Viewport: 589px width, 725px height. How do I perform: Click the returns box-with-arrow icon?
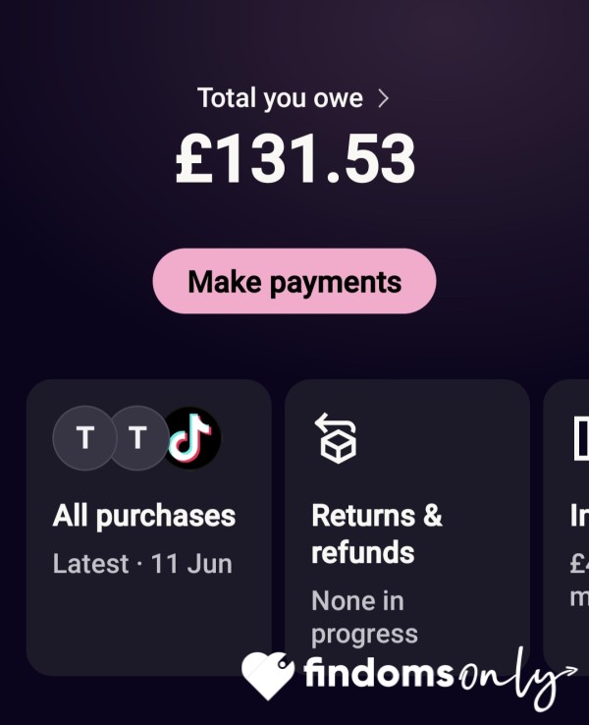tap(337, 438)
